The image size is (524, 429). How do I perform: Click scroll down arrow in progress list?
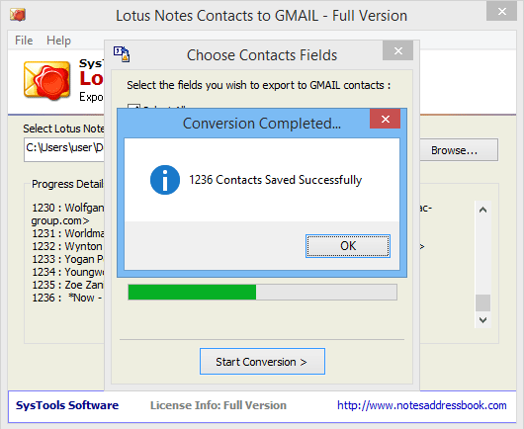click(x=482, y=319)
